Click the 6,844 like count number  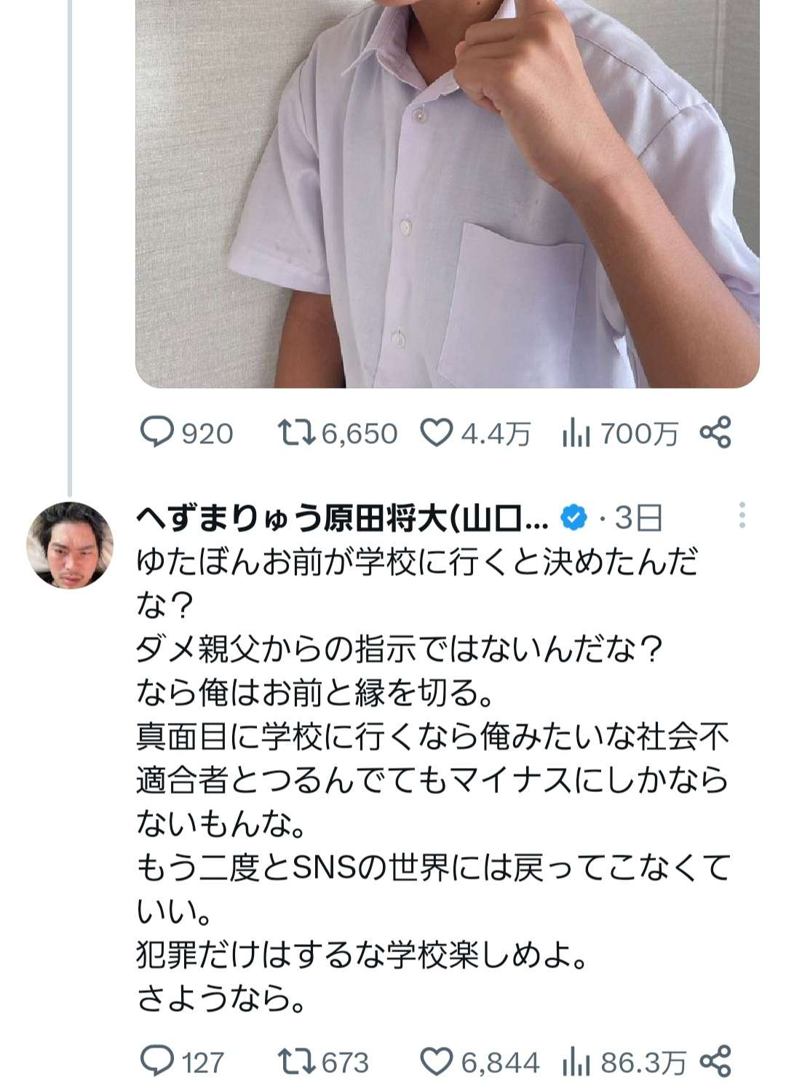click(501, 1063)
